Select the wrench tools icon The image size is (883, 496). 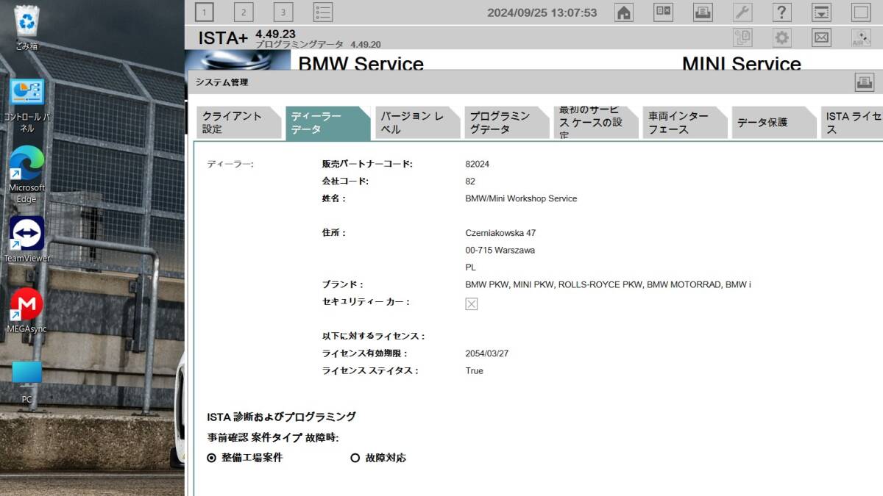coord(742,12)
